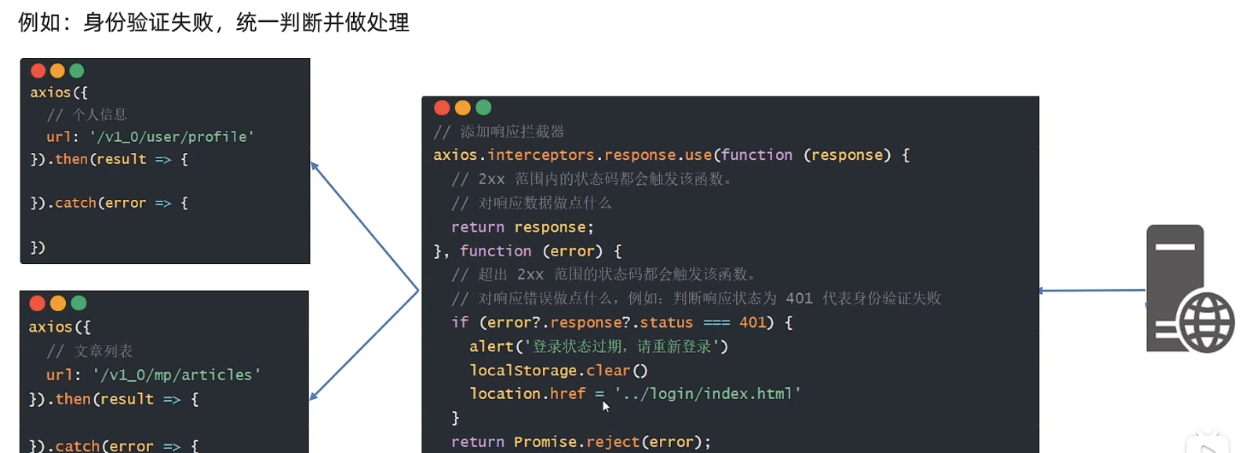Click the server with globe icon

1190,289
